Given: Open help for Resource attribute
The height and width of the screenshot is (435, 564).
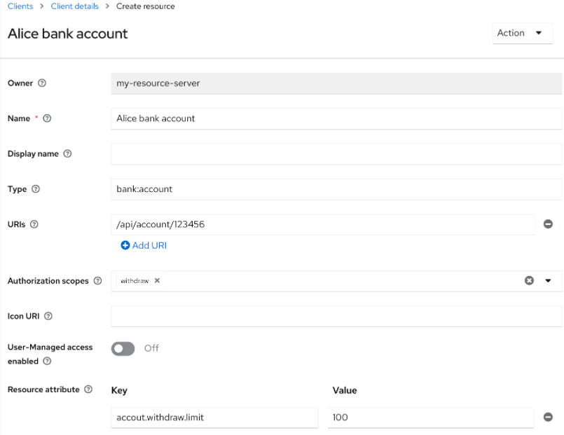Looking at the screenshot, I should pyautogui.click(x=89, y=389).
